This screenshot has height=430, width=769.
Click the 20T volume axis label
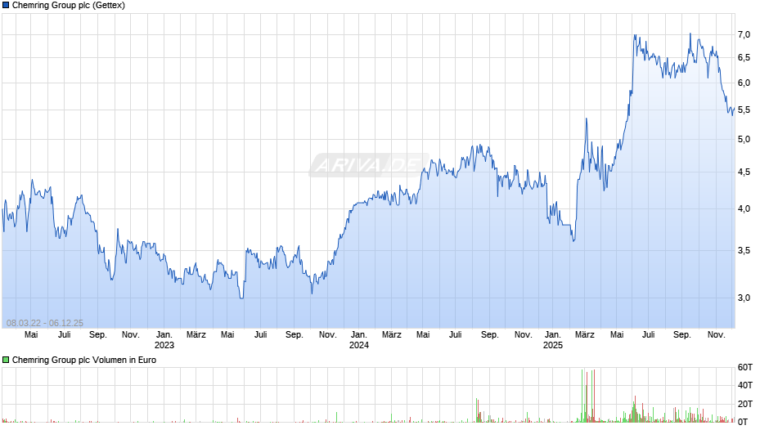745,404
